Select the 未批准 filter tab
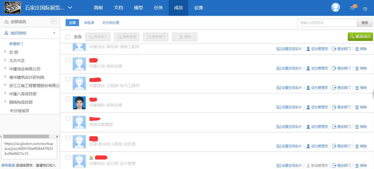The width and height of the screenshot is (374, 169). coord(89,23)
